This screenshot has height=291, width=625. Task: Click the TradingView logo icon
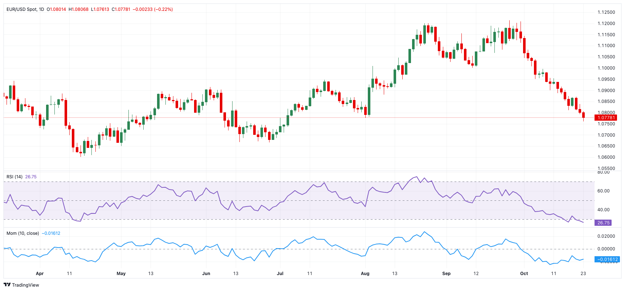tap(7, 285)
